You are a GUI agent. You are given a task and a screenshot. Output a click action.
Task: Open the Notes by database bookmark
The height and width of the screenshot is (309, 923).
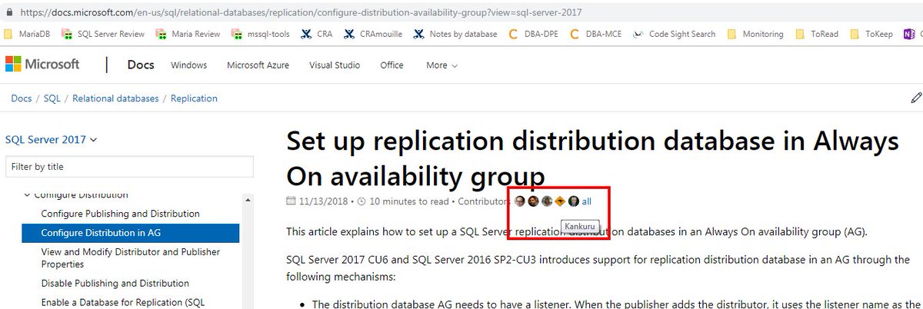455,34
